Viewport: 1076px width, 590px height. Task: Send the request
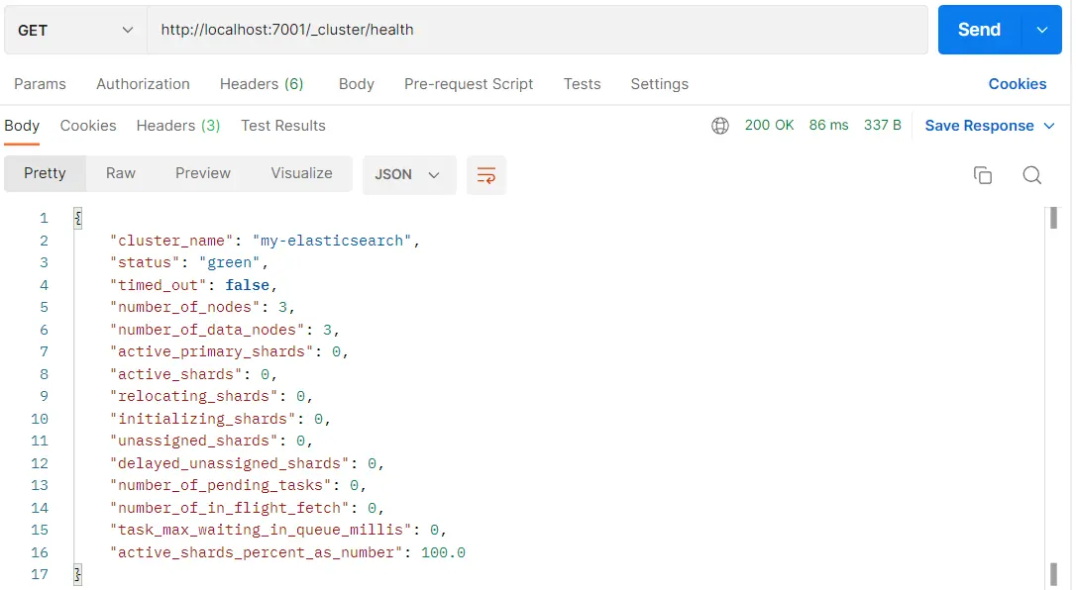tap(979, 30)
